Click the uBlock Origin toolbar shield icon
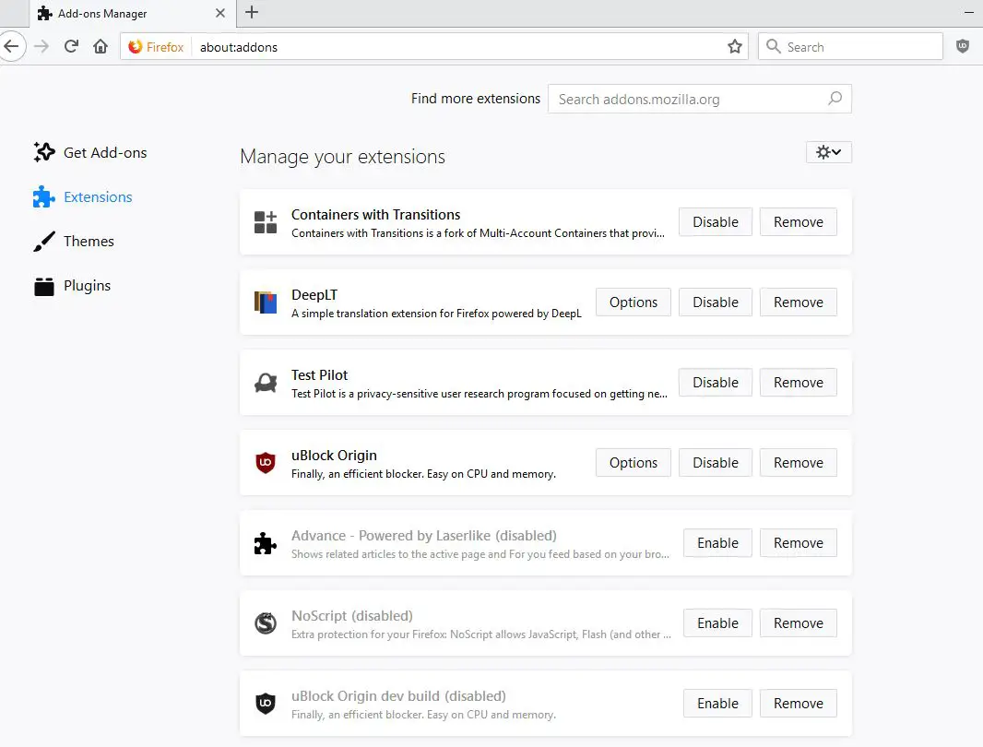This screenshot has height=747, width=983. 963,46
